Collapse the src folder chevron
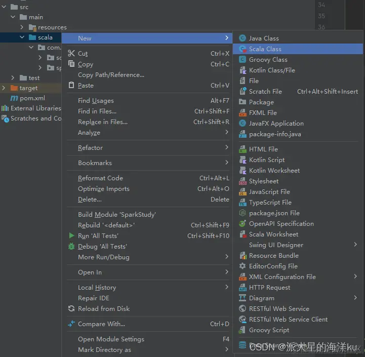365x357 pixels. (4, 7)
